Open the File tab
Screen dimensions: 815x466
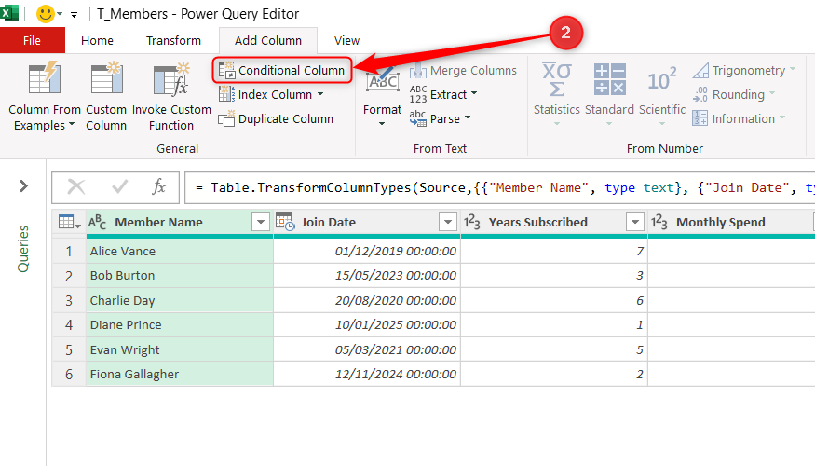tap(33, 41)
